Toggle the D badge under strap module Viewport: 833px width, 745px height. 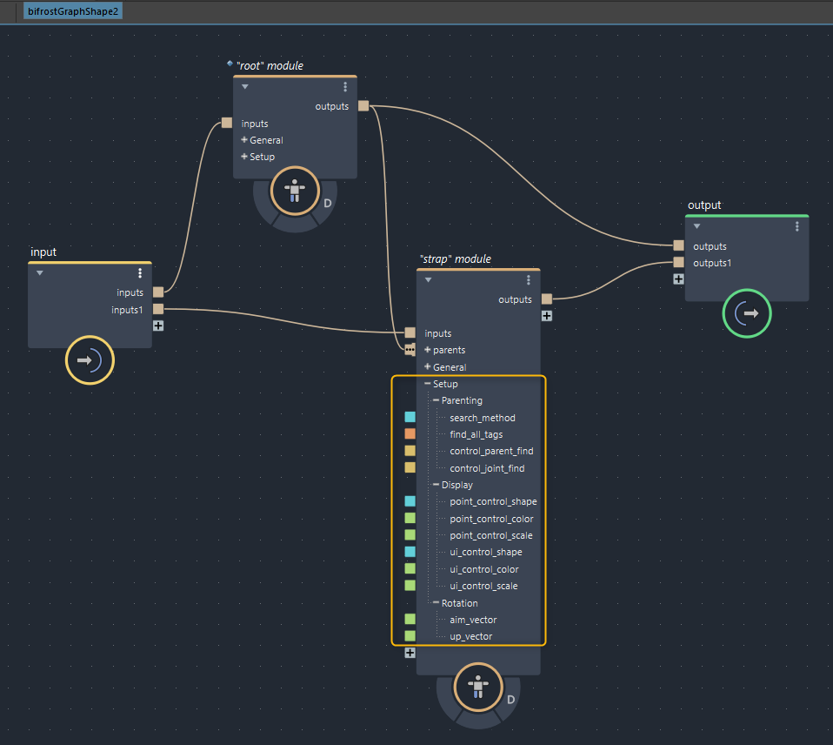point(510,700)
